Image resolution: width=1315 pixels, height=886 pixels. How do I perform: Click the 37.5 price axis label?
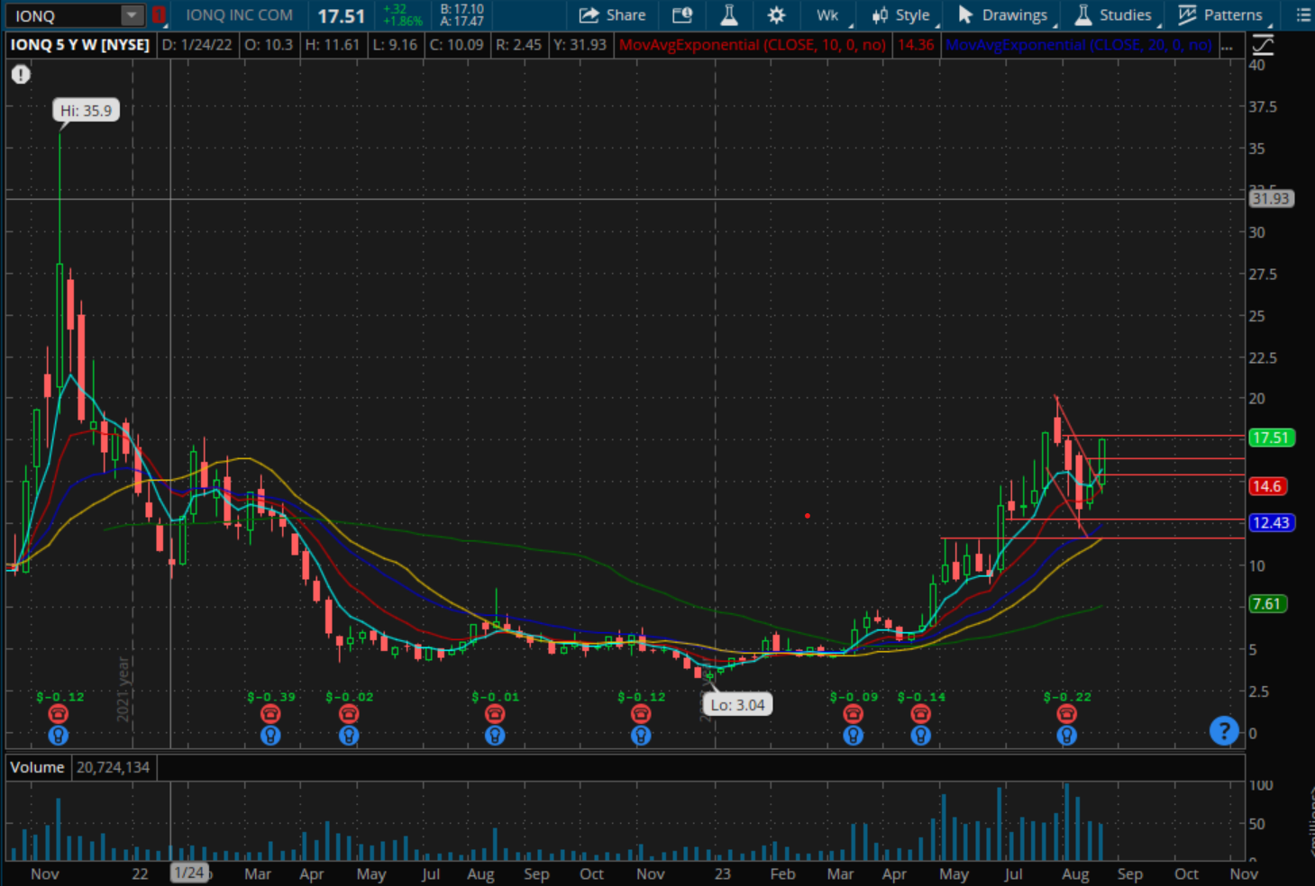click(x=1262, y=106)
